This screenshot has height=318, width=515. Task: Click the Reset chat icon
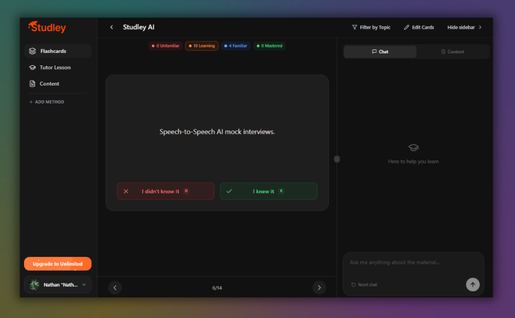point(354,284)
